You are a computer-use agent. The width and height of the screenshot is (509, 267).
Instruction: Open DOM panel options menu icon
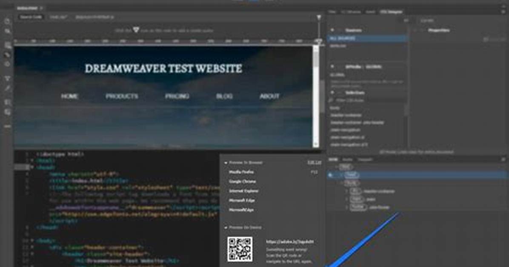tap(503, 159)
